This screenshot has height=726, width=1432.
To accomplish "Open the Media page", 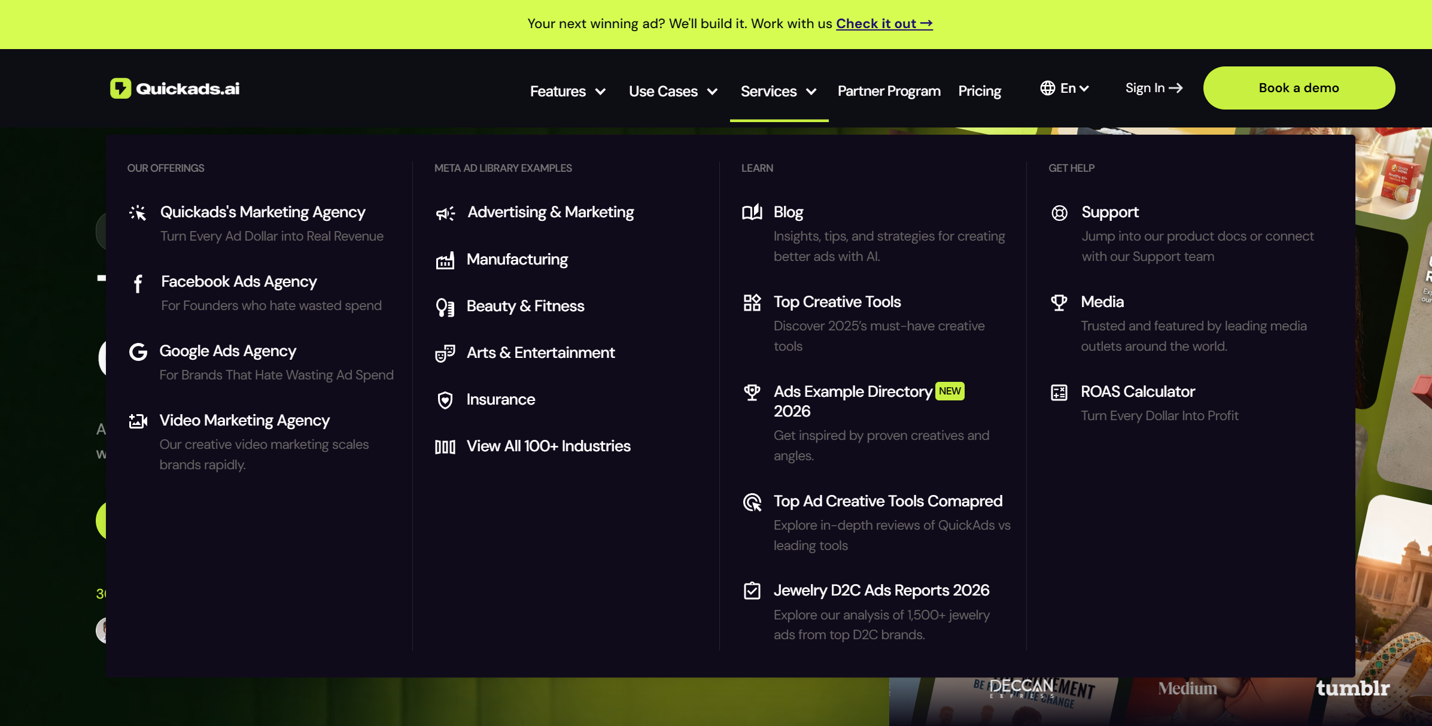I will coord(1102,302).
